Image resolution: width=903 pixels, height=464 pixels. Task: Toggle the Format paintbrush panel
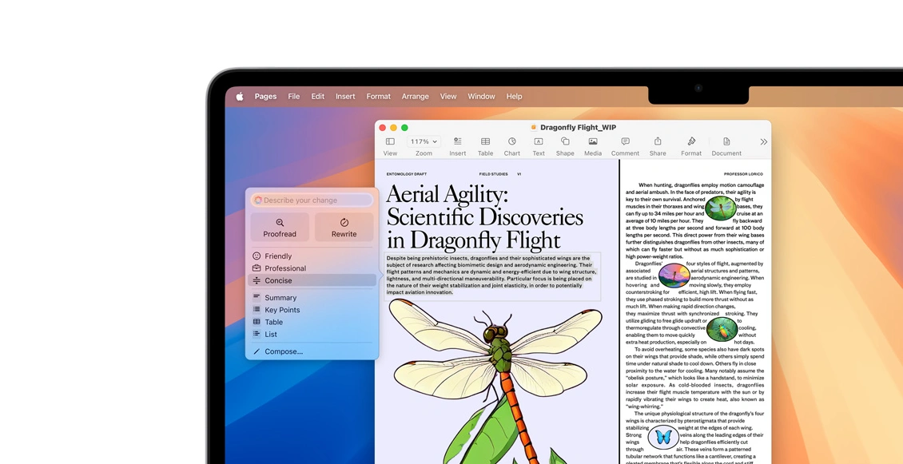(691, 142)
